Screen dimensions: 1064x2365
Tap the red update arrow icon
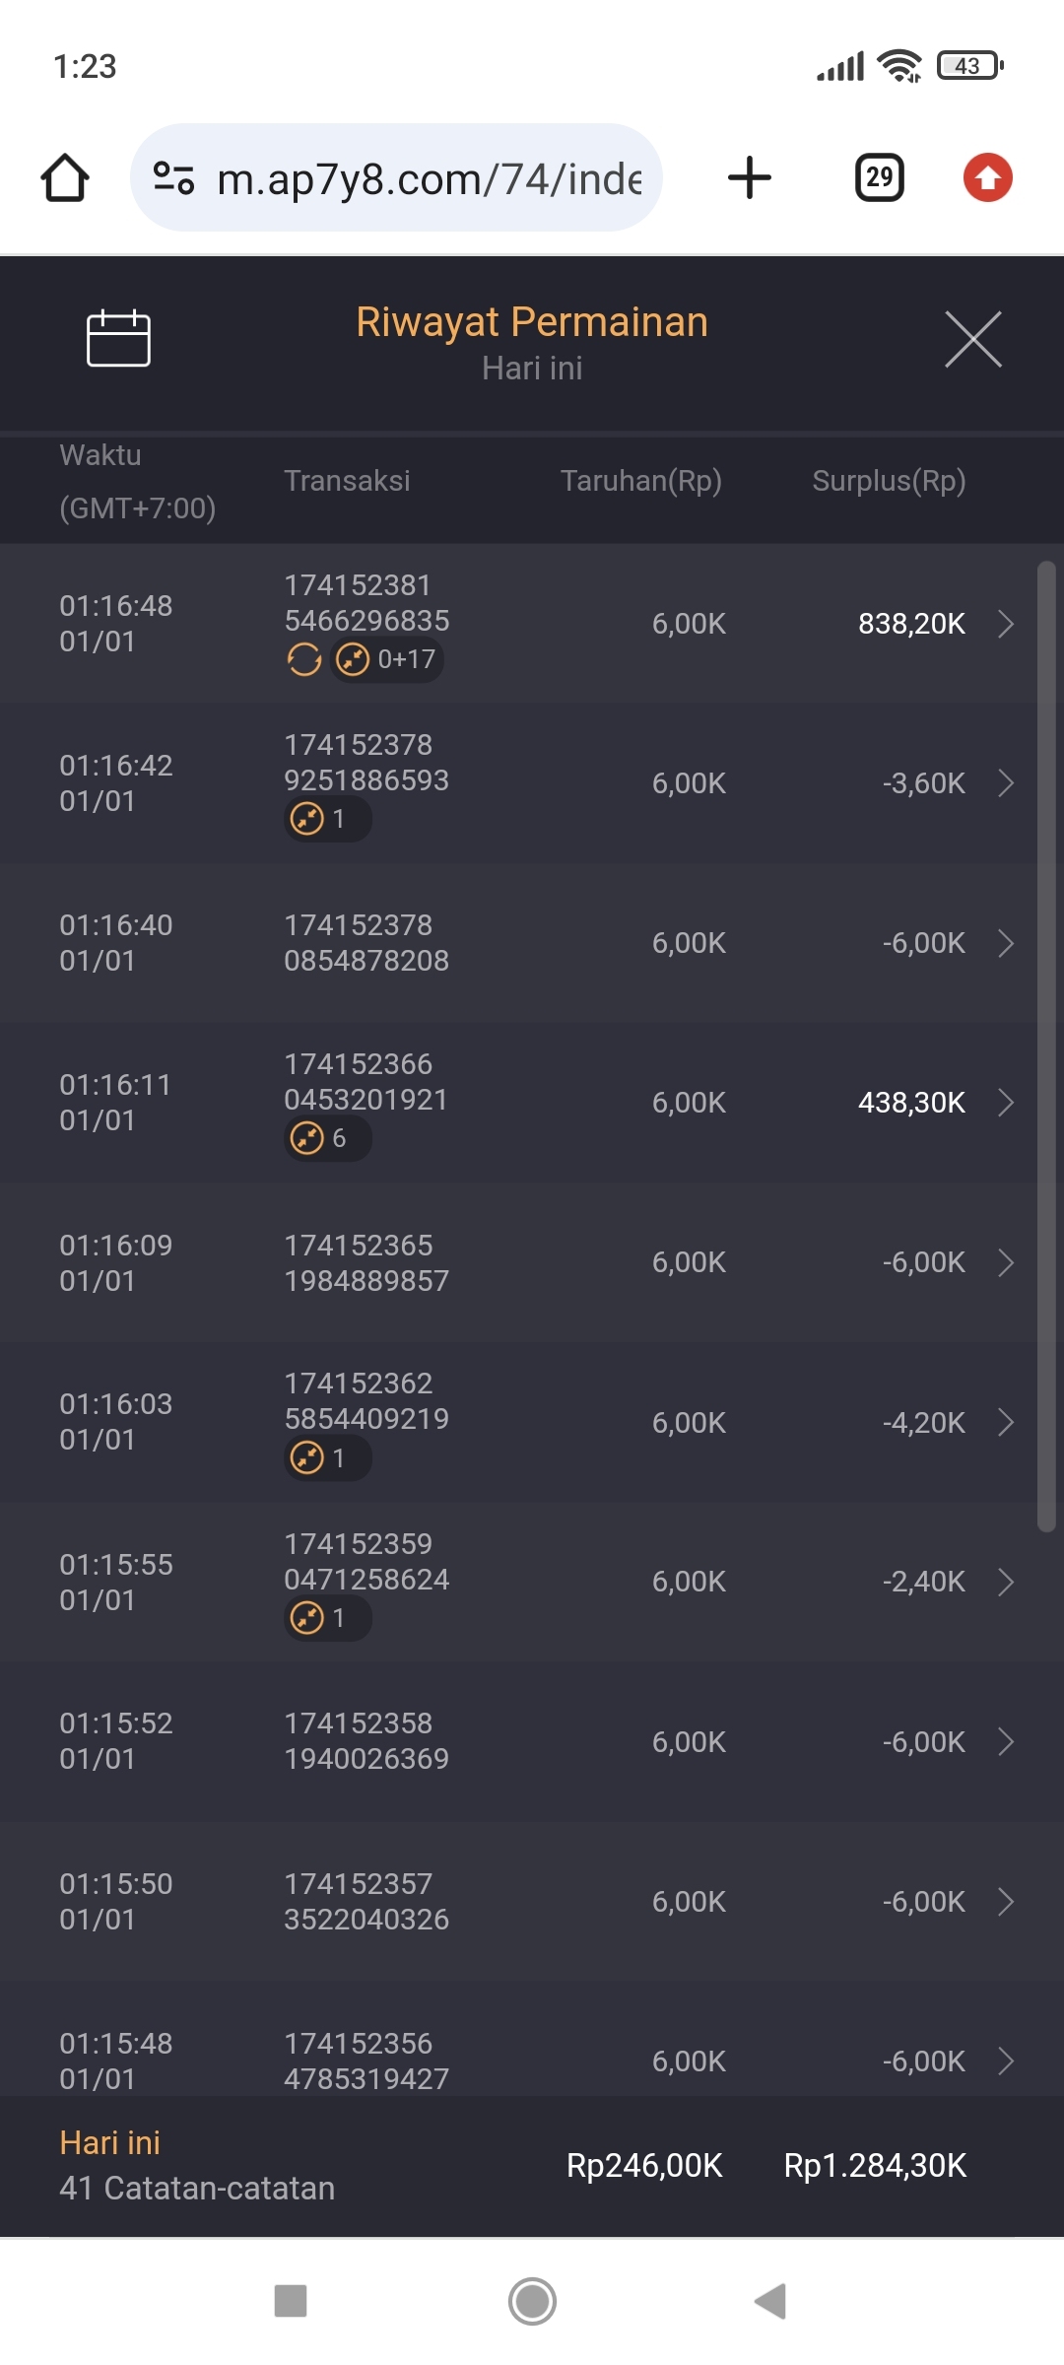pyautogui.click(x=987, y=178)
